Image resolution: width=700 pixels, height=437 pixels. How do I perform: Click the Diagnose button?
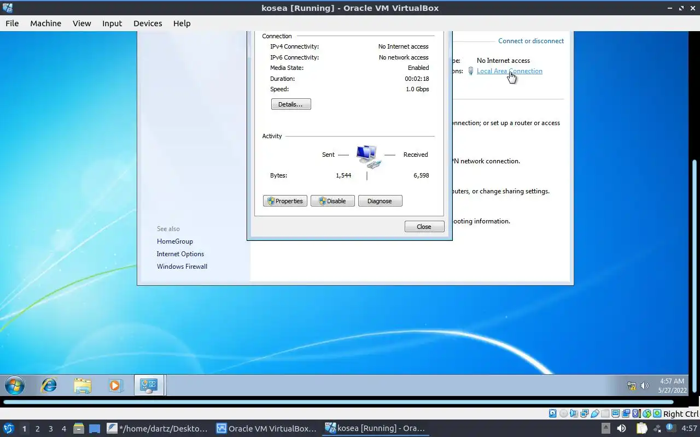[x=380, y=201]
